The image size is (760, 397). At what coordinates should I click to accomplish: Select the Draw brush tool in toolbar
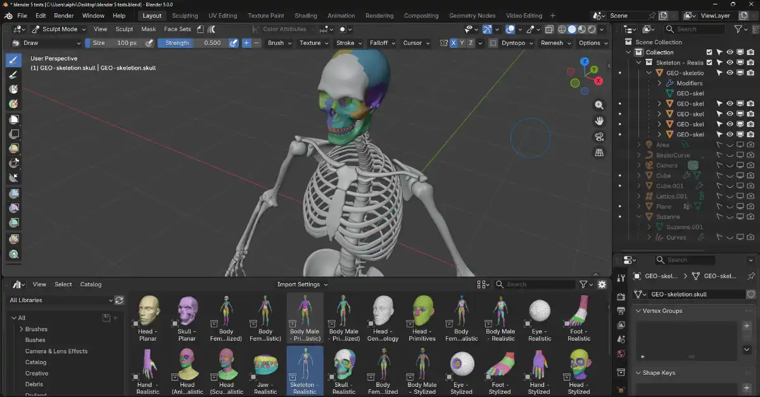click(x=13, y=60)
